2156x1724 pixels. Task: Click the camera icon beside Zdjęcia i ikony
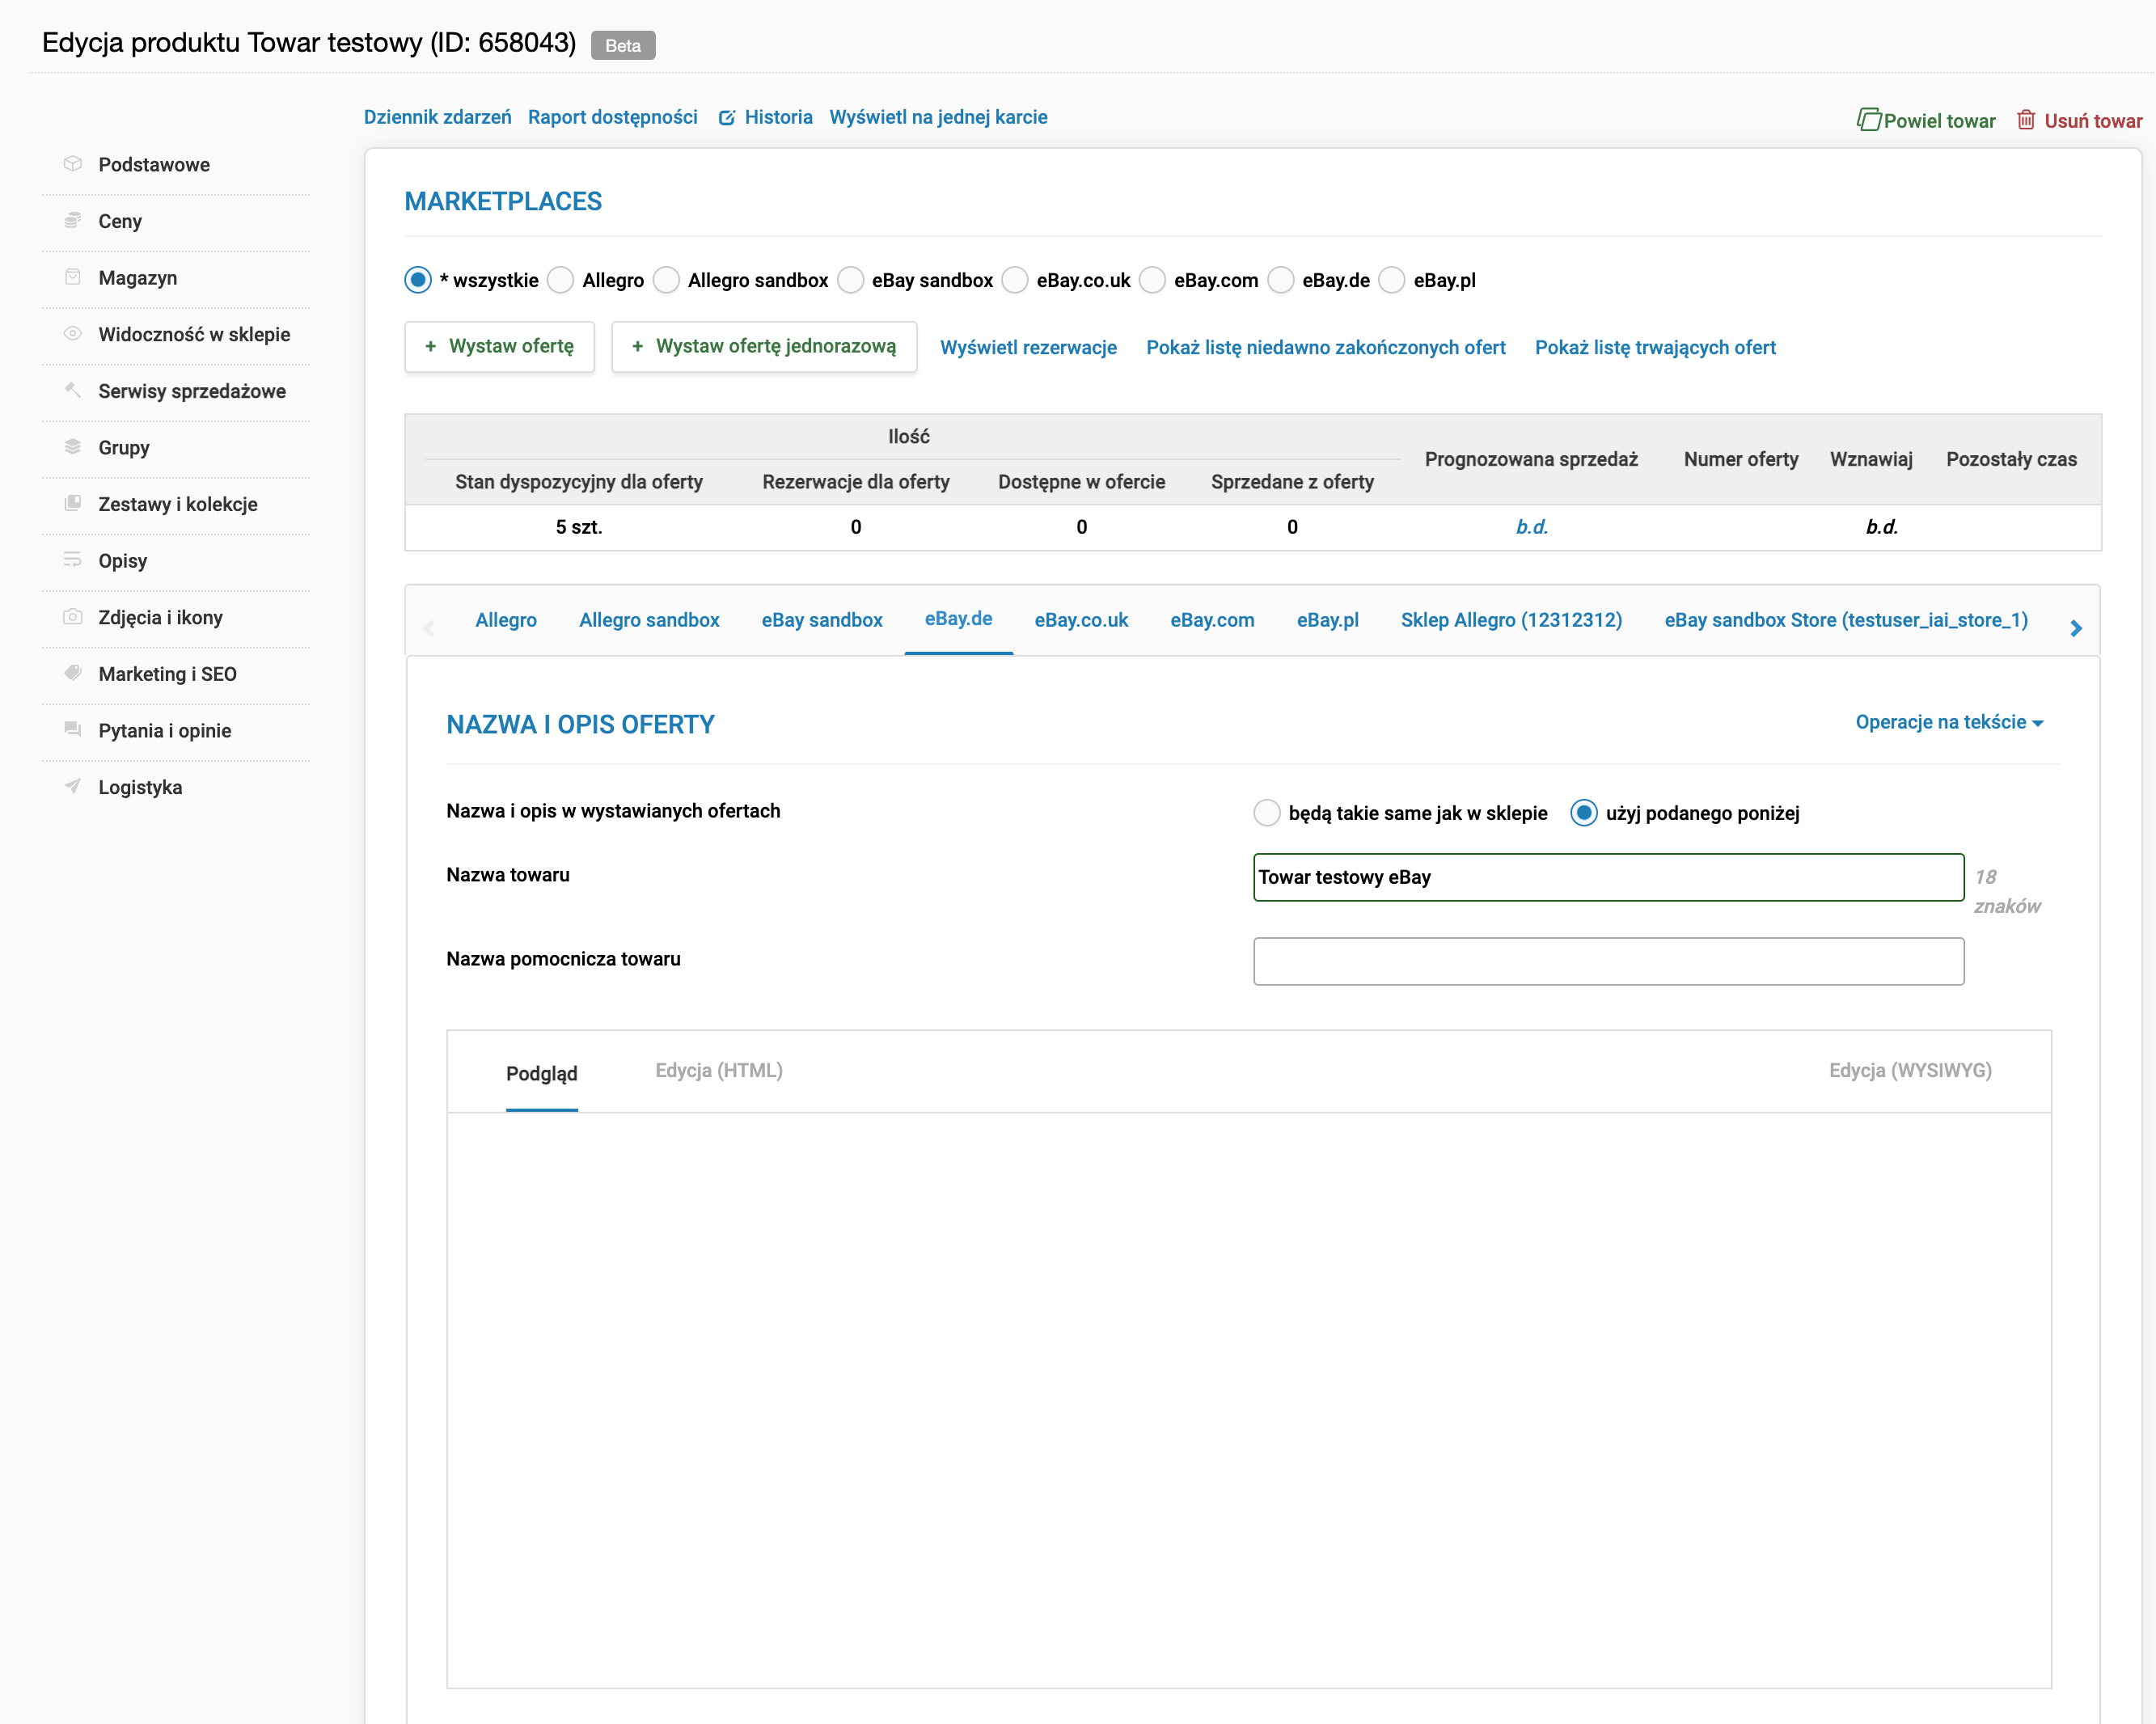coord(72,617)
